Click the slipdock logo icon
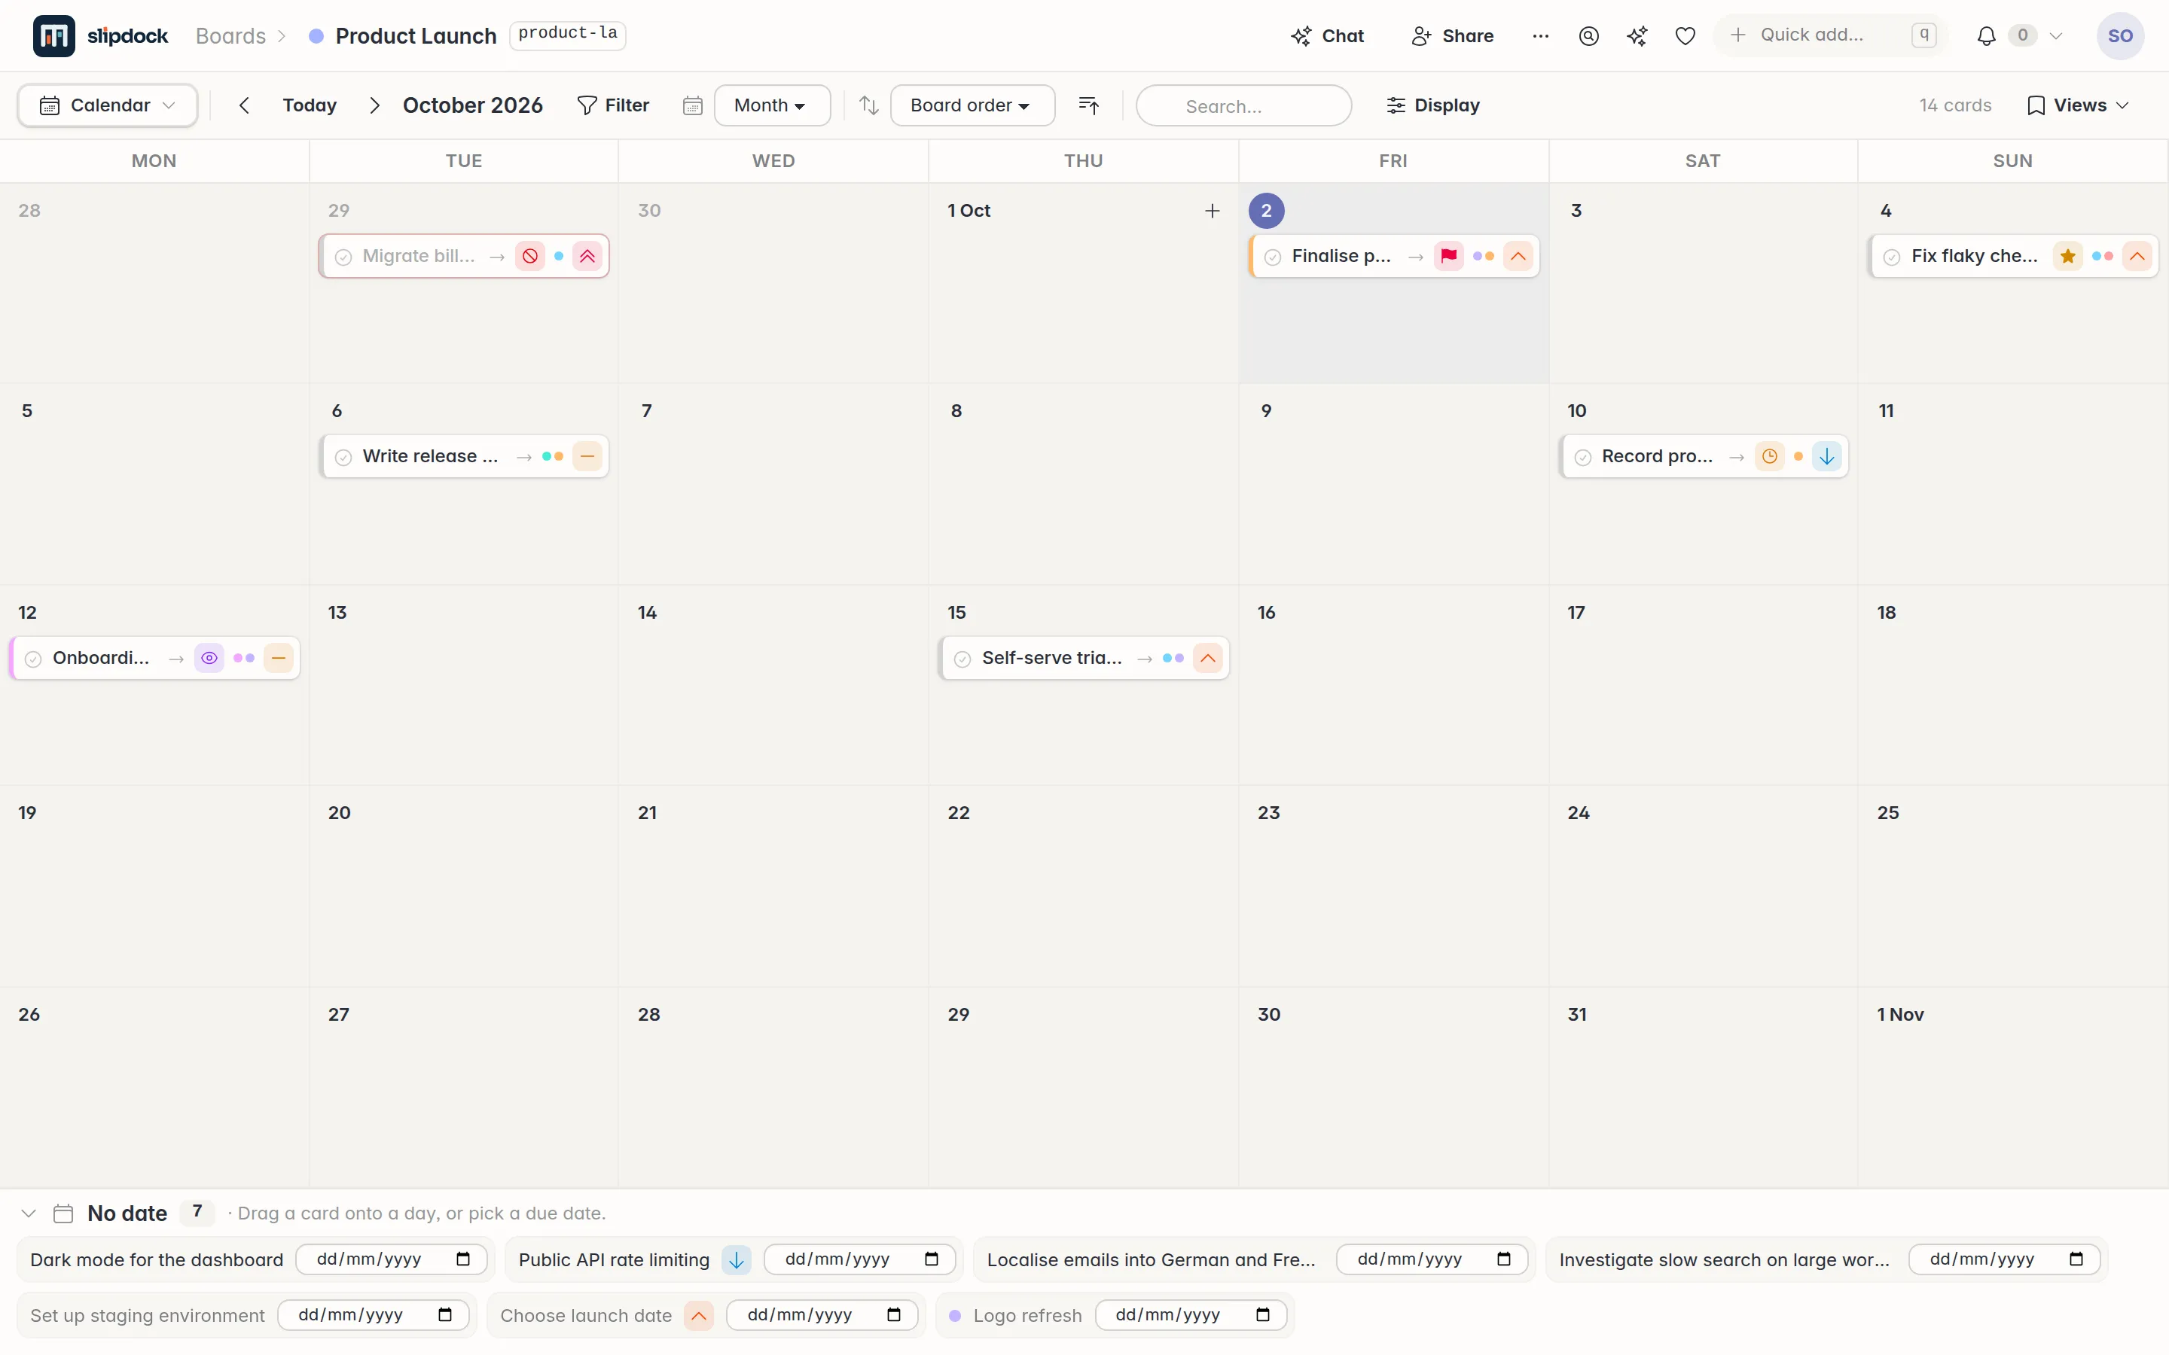Screen dimensions: 2169x1355 tap(53, 36)
